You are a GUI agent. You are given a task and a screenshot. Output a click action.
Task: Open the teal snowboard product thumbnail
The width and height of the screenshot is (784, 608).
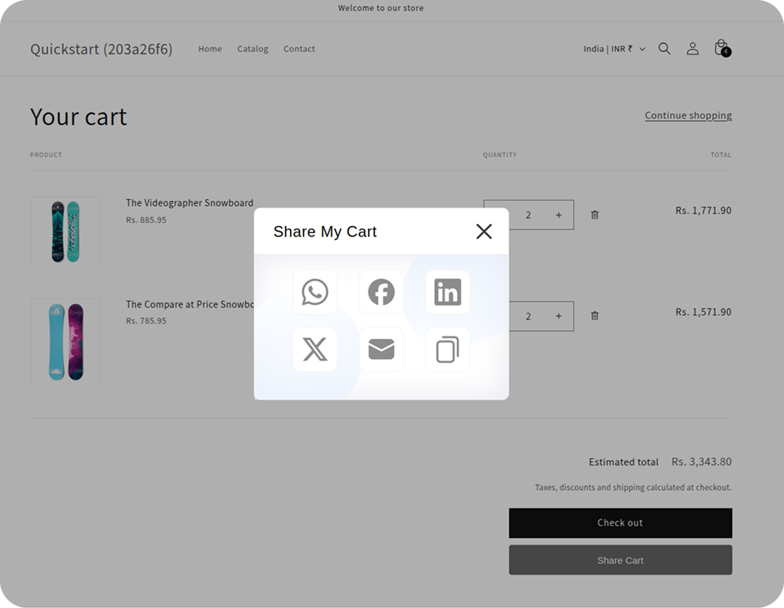click(65, 231)
